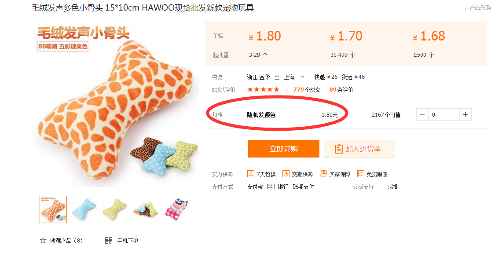
Task: Select the blue star bone thumbnail
Action: pyautogui.click(x=84, y=209)
